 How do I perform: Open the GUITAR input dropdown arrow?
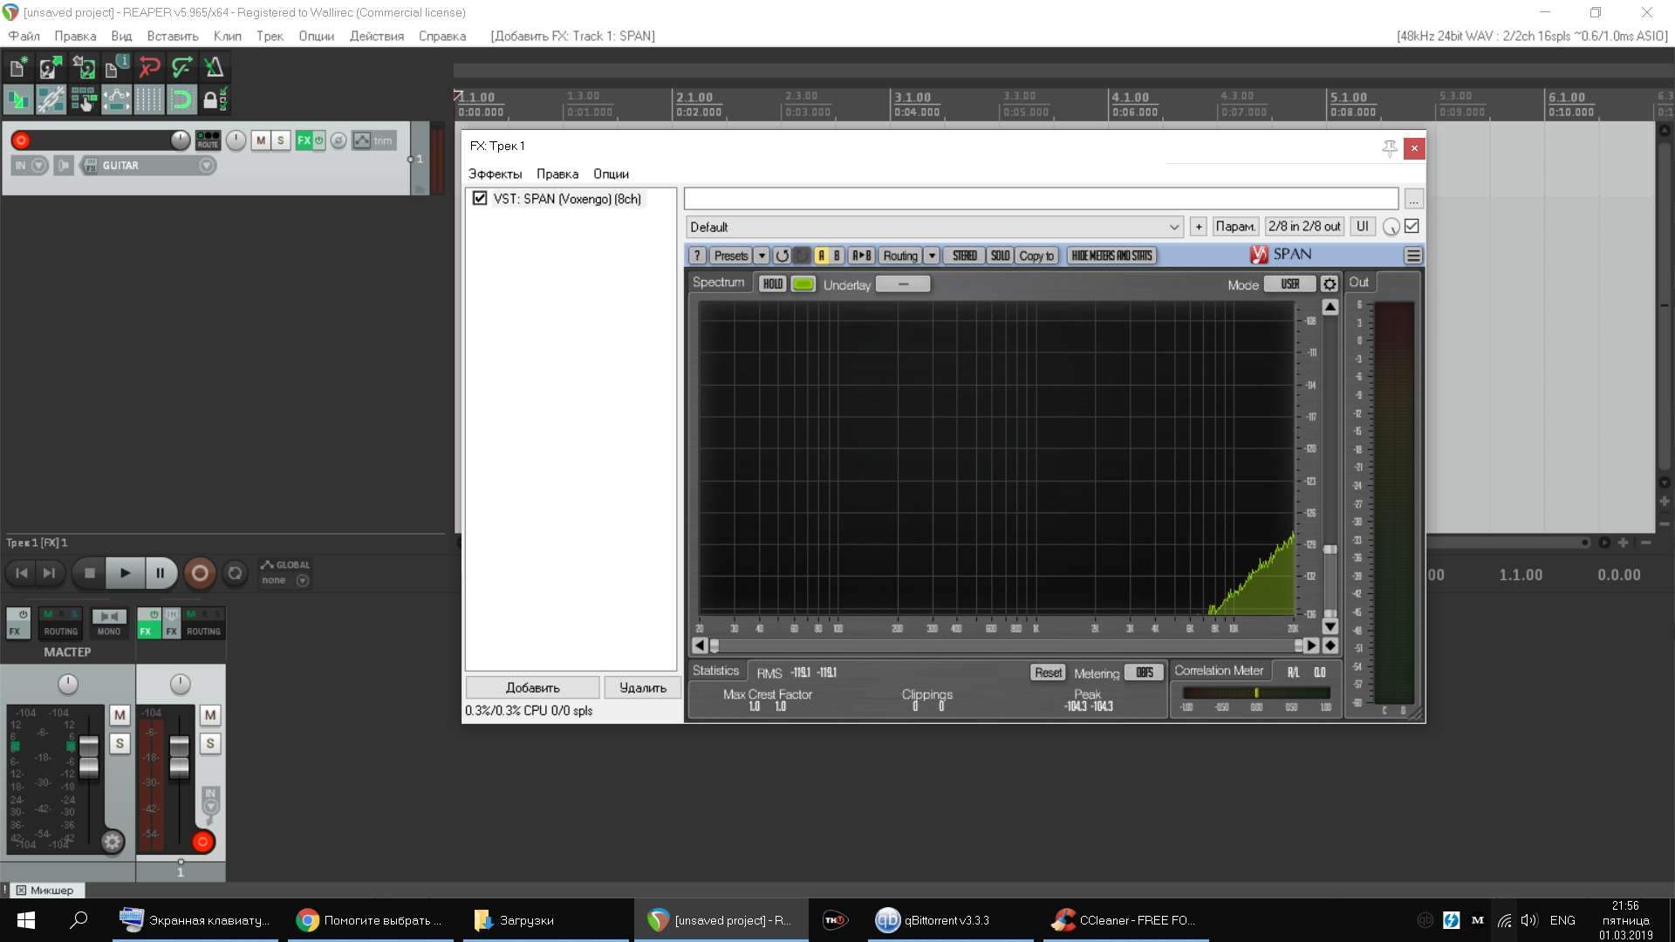tap(207, 166)
